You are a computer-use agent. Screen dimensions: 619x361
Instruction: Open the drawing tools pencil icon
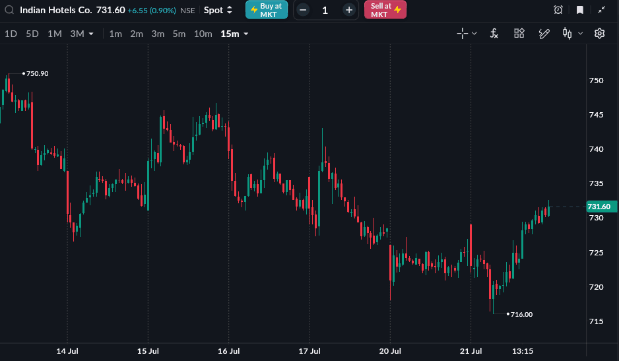click(544, 34)
